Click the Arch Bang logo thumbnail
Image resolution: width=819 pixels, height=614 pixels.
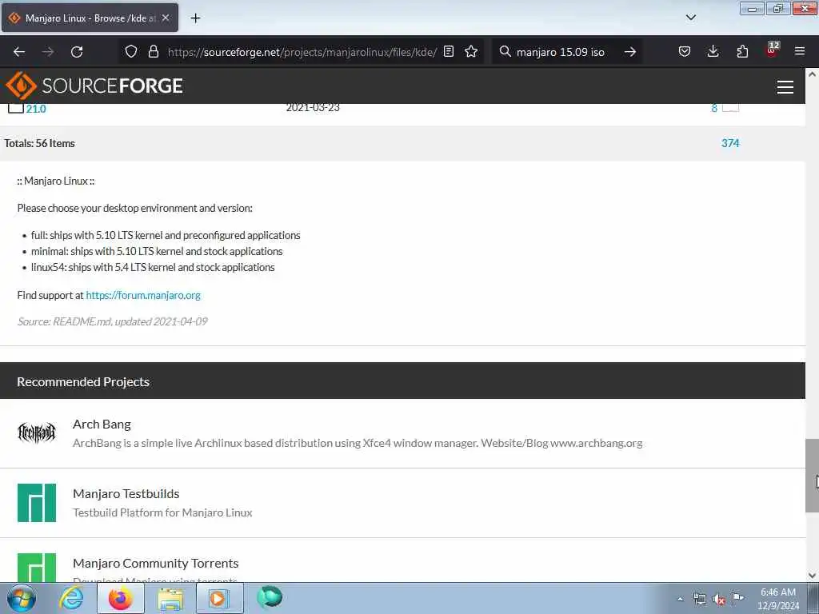(x=37, y=433)
